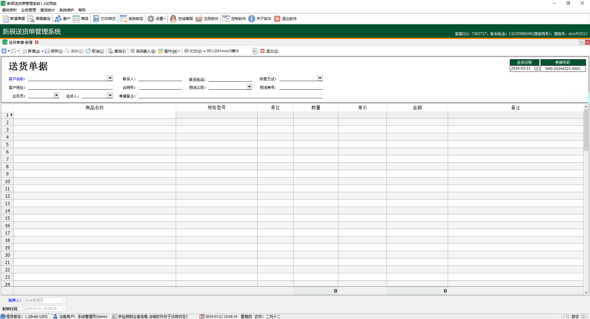The height and width of the screenshot is (319, 590).
Task: Open the 制单时间 datetime dropdown
Action: 63,309
